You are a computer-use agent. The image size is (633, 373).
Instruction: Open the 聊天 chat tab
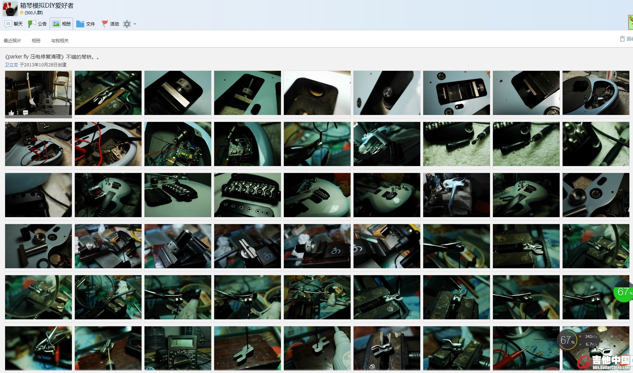[x=13, y=24]
